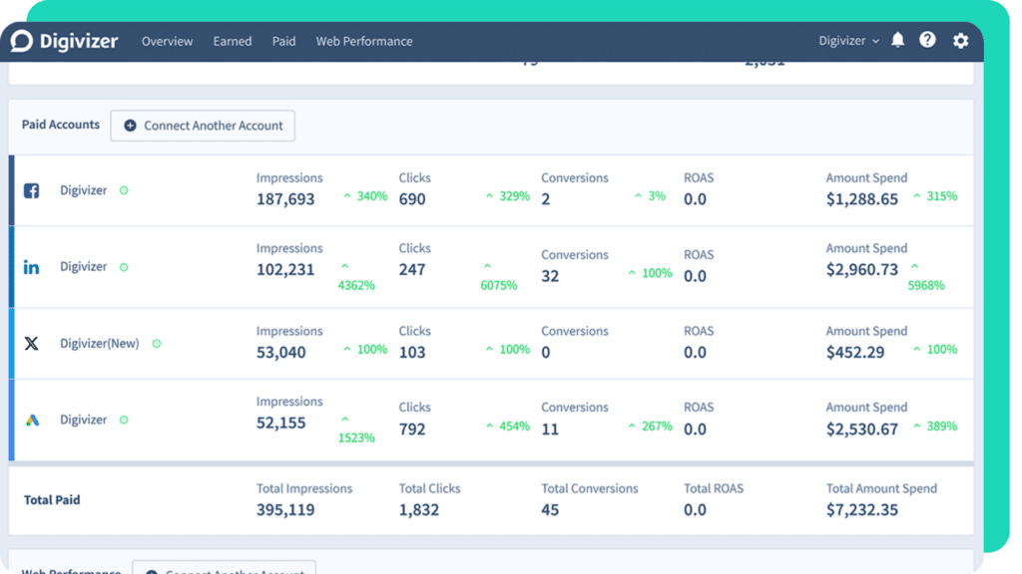
Task: Open the settings gear icon
Action: tap(960, 41)
